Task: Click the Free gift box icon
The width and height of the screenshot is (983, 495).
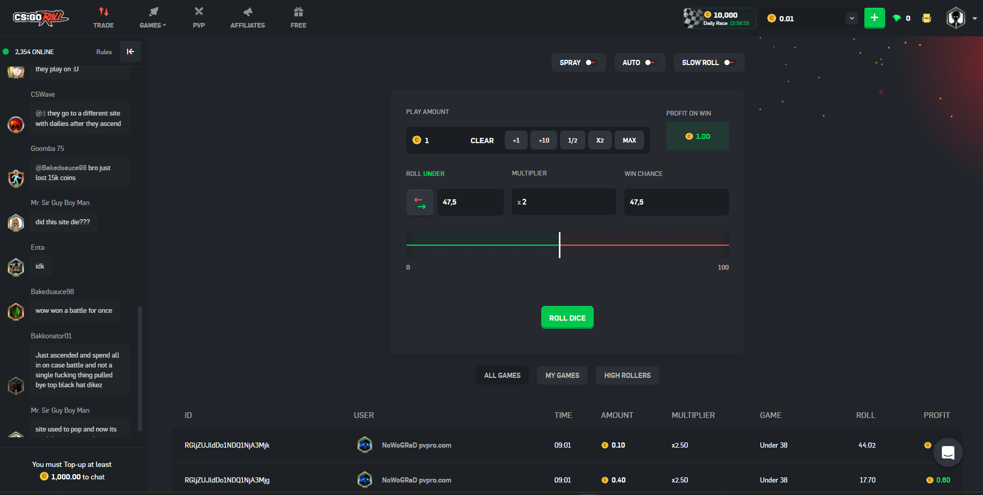Action: pos(298,11)
